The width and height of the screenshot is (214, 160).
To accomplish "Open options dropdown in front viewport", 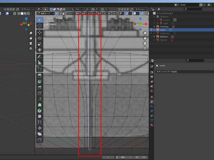I will point(141,9).
